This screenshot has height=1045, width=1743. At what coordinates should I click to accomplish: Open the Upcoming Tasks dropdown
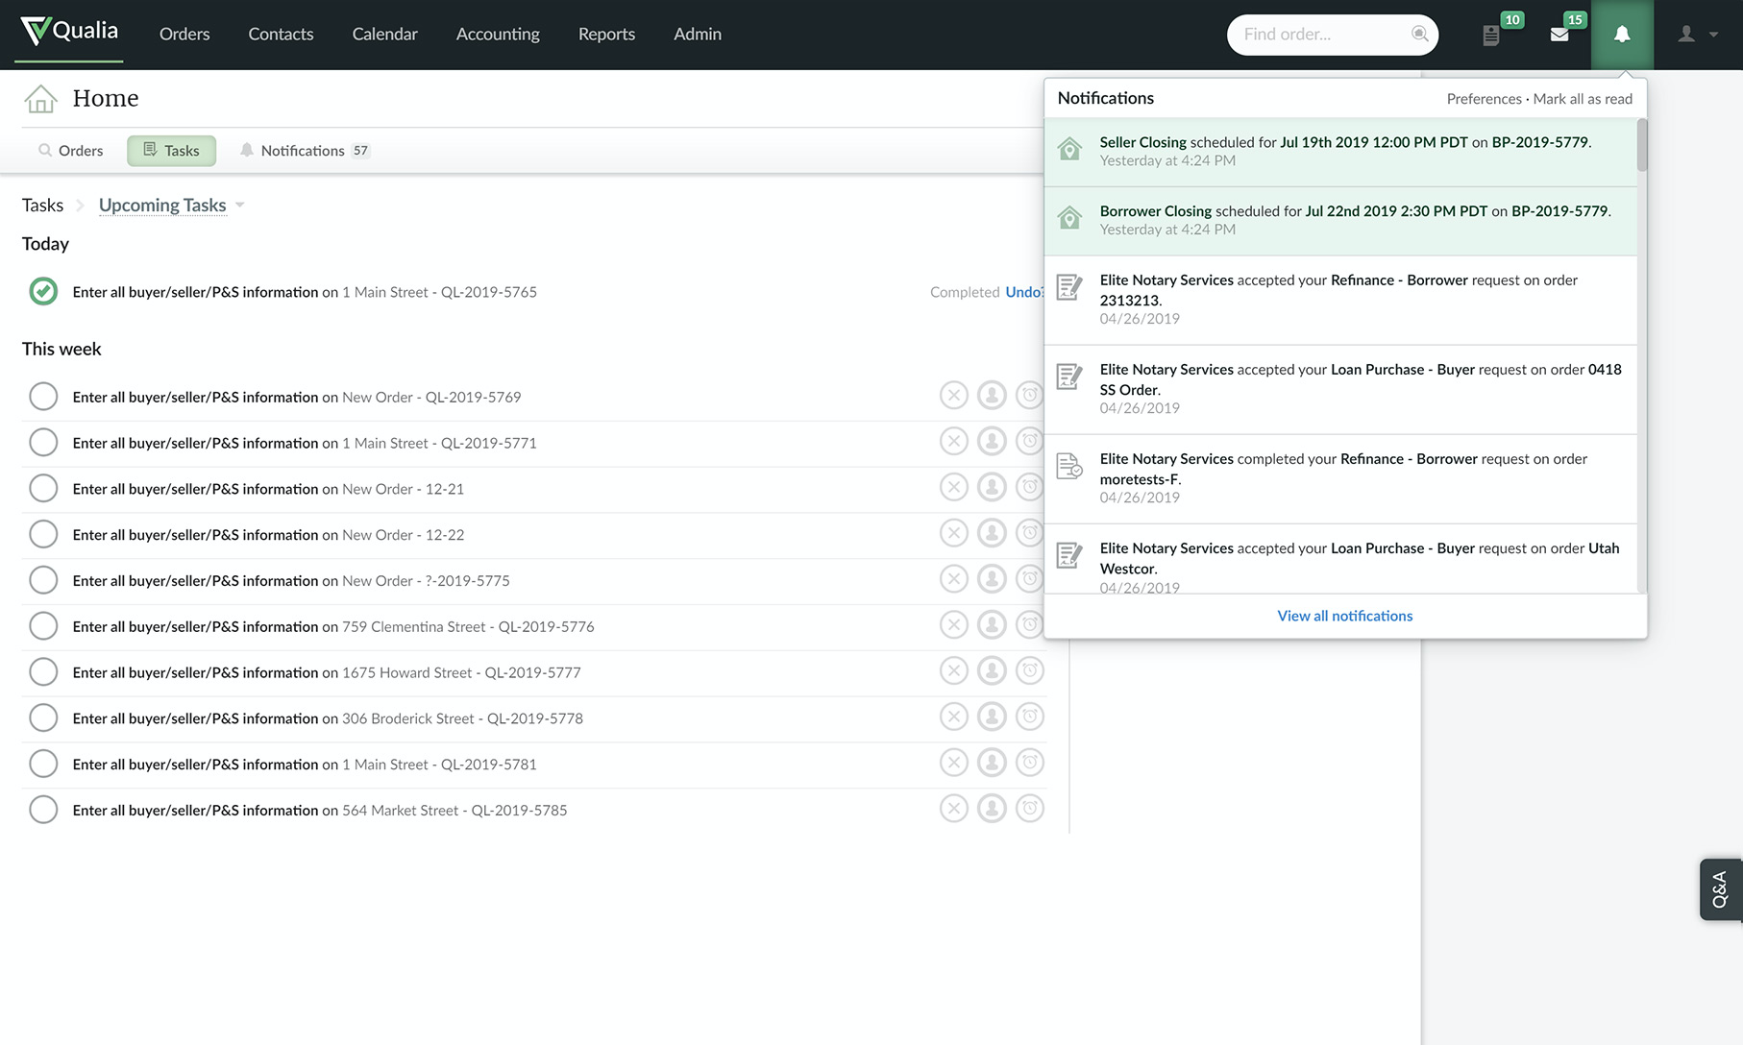[x=239, y=205]
